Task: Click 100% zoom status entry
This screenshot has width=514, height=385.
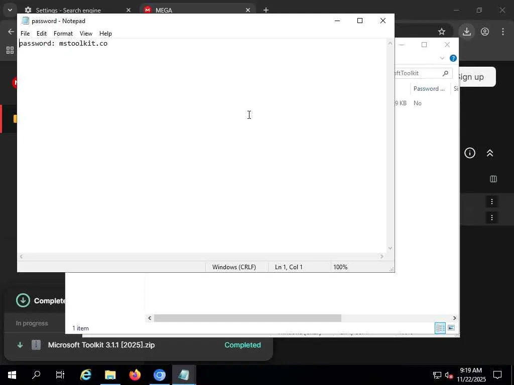Action: coord(340,267)
